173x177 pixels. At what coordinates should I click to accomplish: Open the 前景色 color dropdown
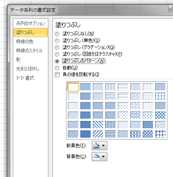[x=99, y=146]
